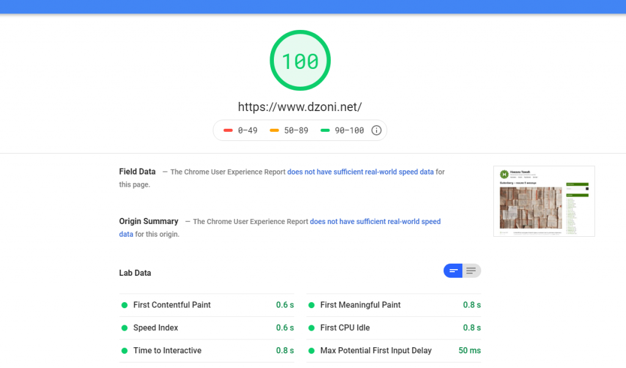
Task: Click the red 0-49 legend marker
Action: [x=228, y=131]
